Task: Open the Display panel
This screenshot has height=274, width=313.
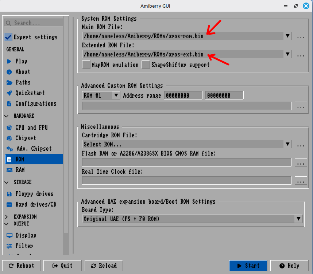Action: click(x=34, y=235)
